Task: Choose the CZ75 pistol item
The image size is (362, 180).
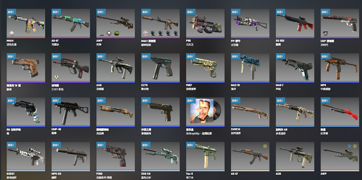Action: (160, 68)
